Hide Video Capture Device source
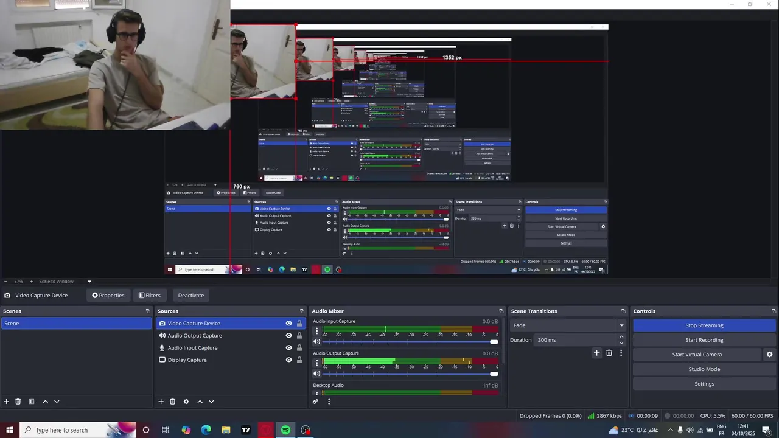 (x=289, y=324)
